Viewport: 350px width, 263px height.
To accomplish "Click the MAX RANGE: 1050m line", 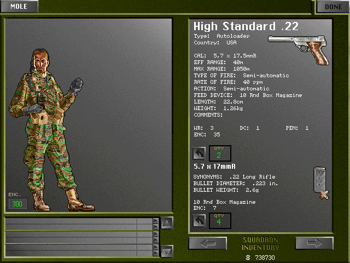I will 221,69.
